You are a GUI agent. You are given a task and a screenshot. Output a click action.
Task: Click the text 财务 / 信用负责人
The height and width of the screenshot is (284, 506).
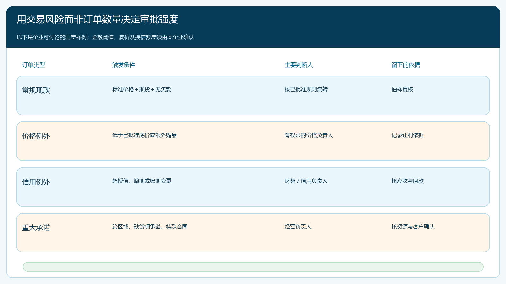pos(306,181)
